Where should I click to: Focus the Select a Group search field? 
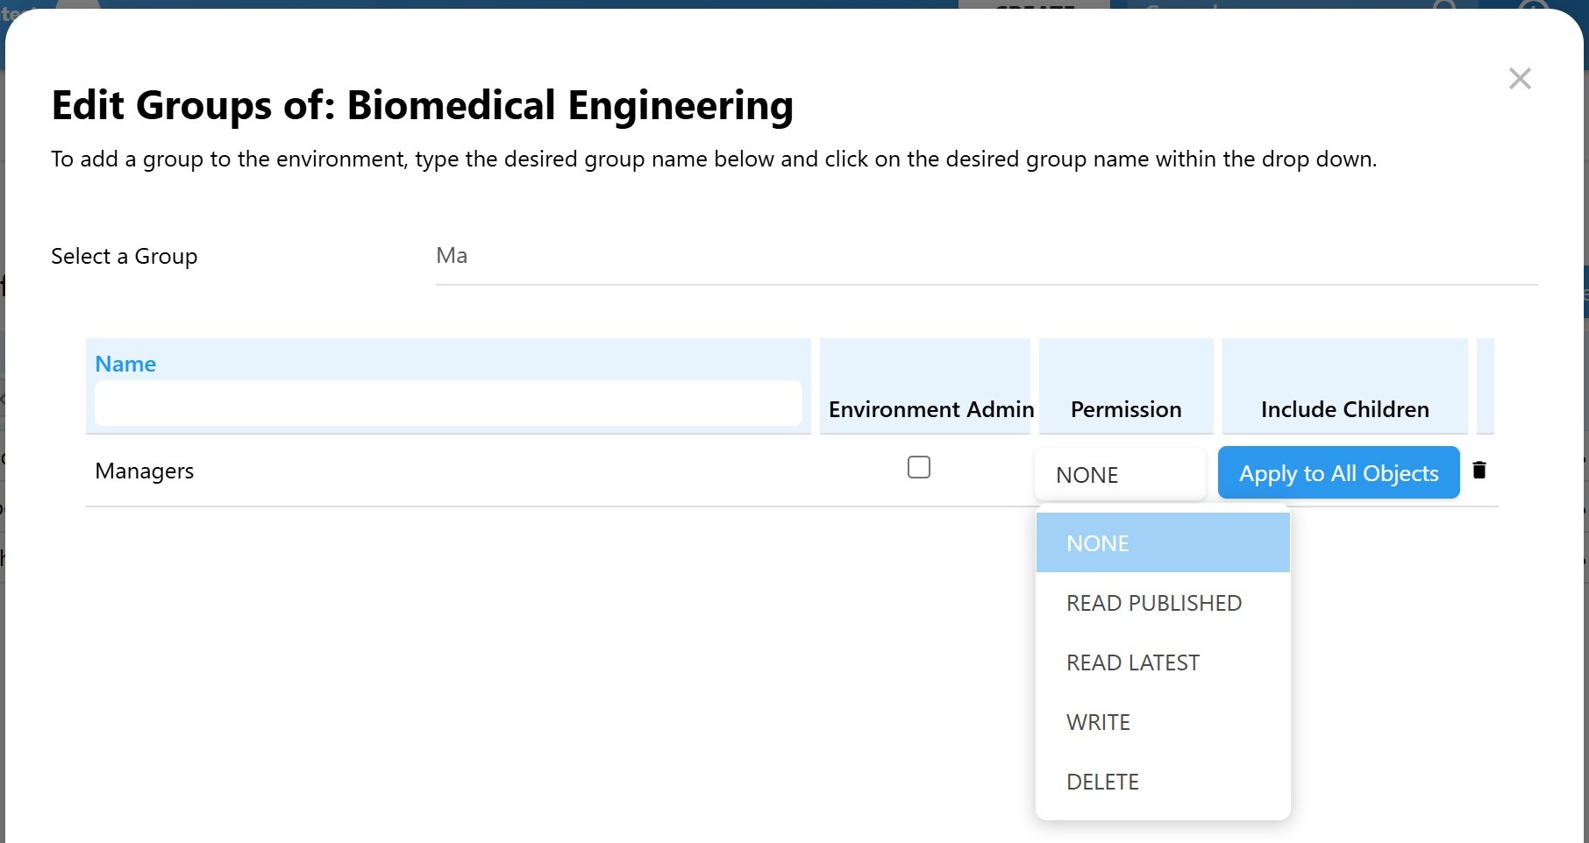(986, 256)
